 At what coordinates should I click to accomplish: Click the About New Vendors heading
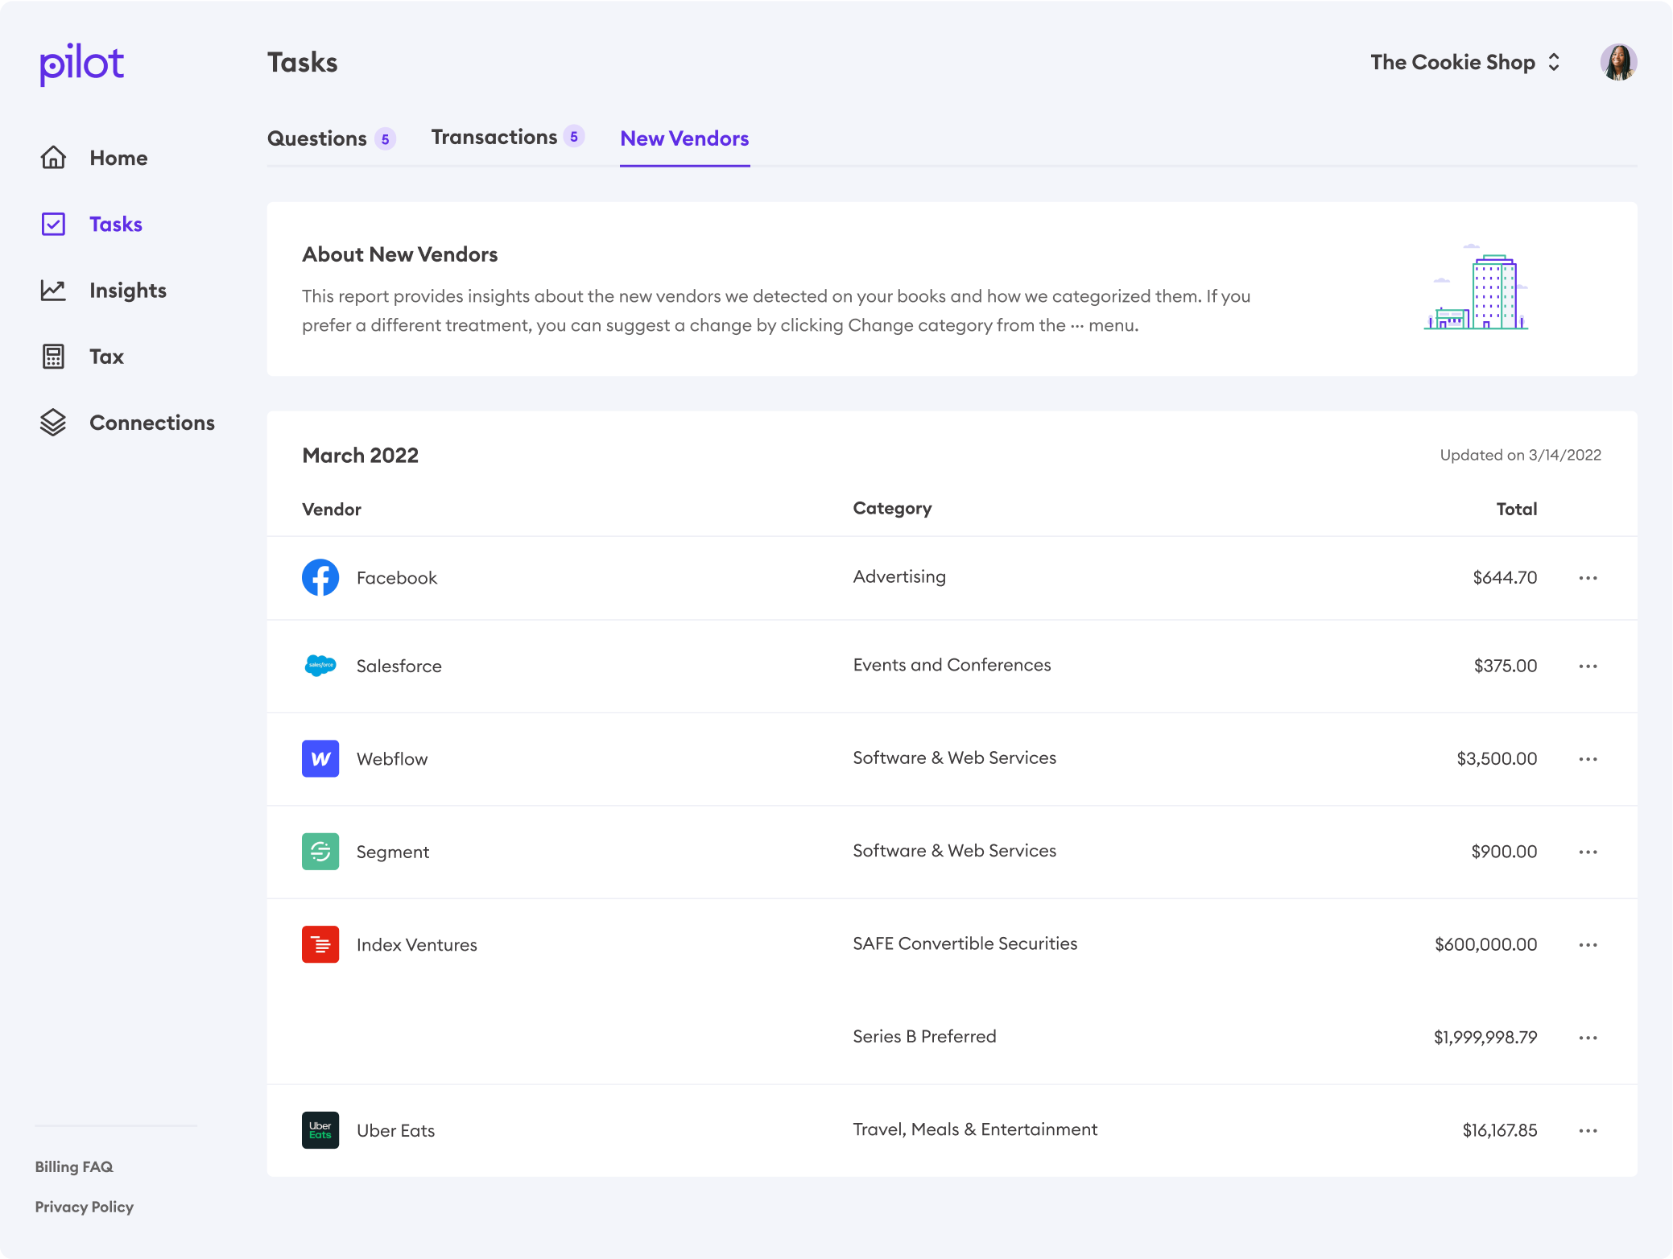tap(400, 254)
